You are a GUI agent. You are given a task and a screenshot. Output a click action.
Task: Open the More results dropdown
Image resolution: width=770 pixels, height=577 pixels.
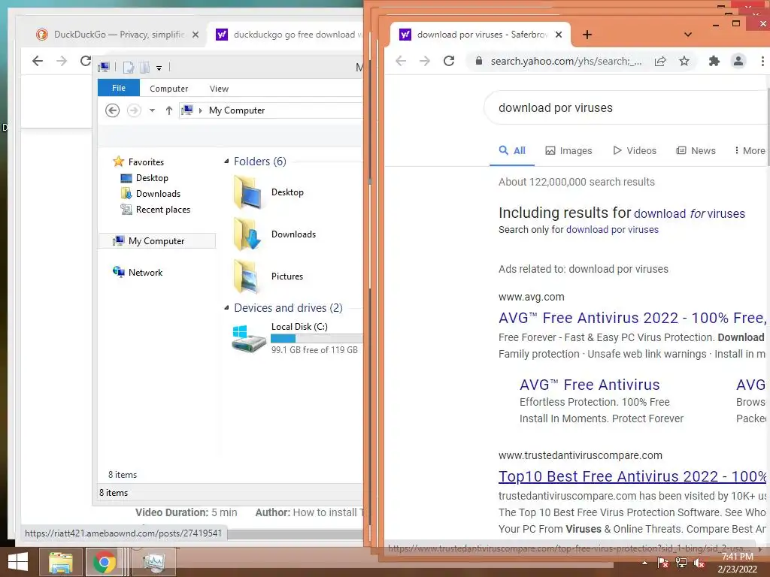(750, 150)
